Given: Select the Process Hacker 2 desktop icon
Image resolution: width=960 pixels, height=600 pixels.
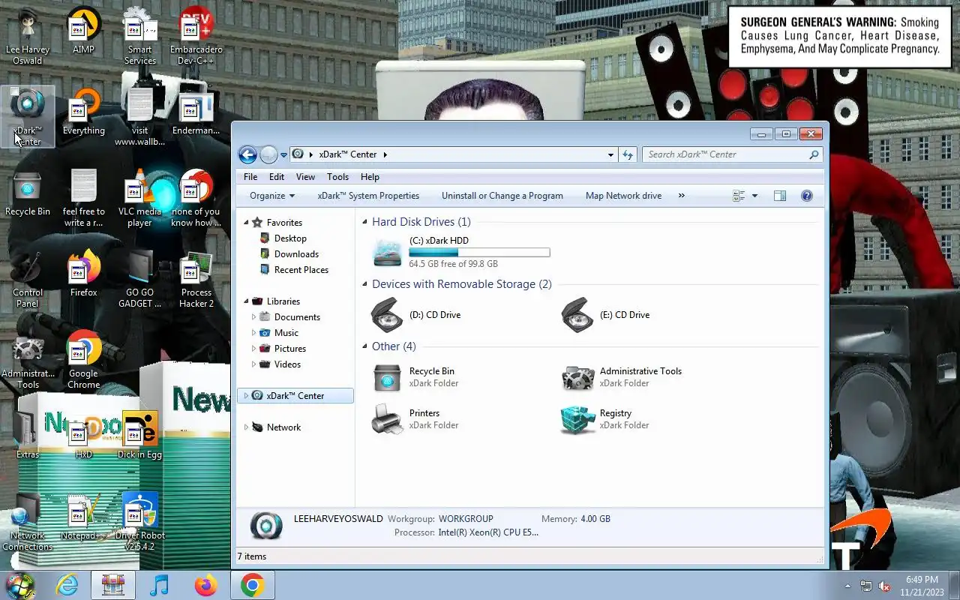Looking at the screenshot, I should [x=196, y=279].
